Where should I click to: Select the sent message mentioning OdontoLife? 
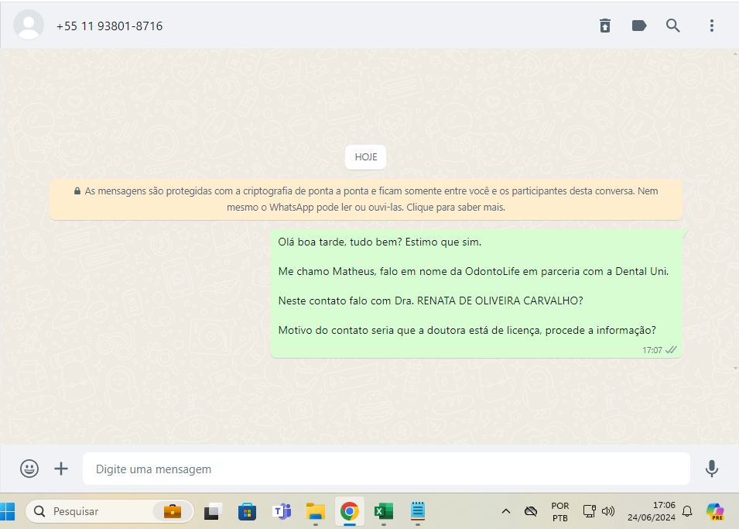tap(477, 294)
